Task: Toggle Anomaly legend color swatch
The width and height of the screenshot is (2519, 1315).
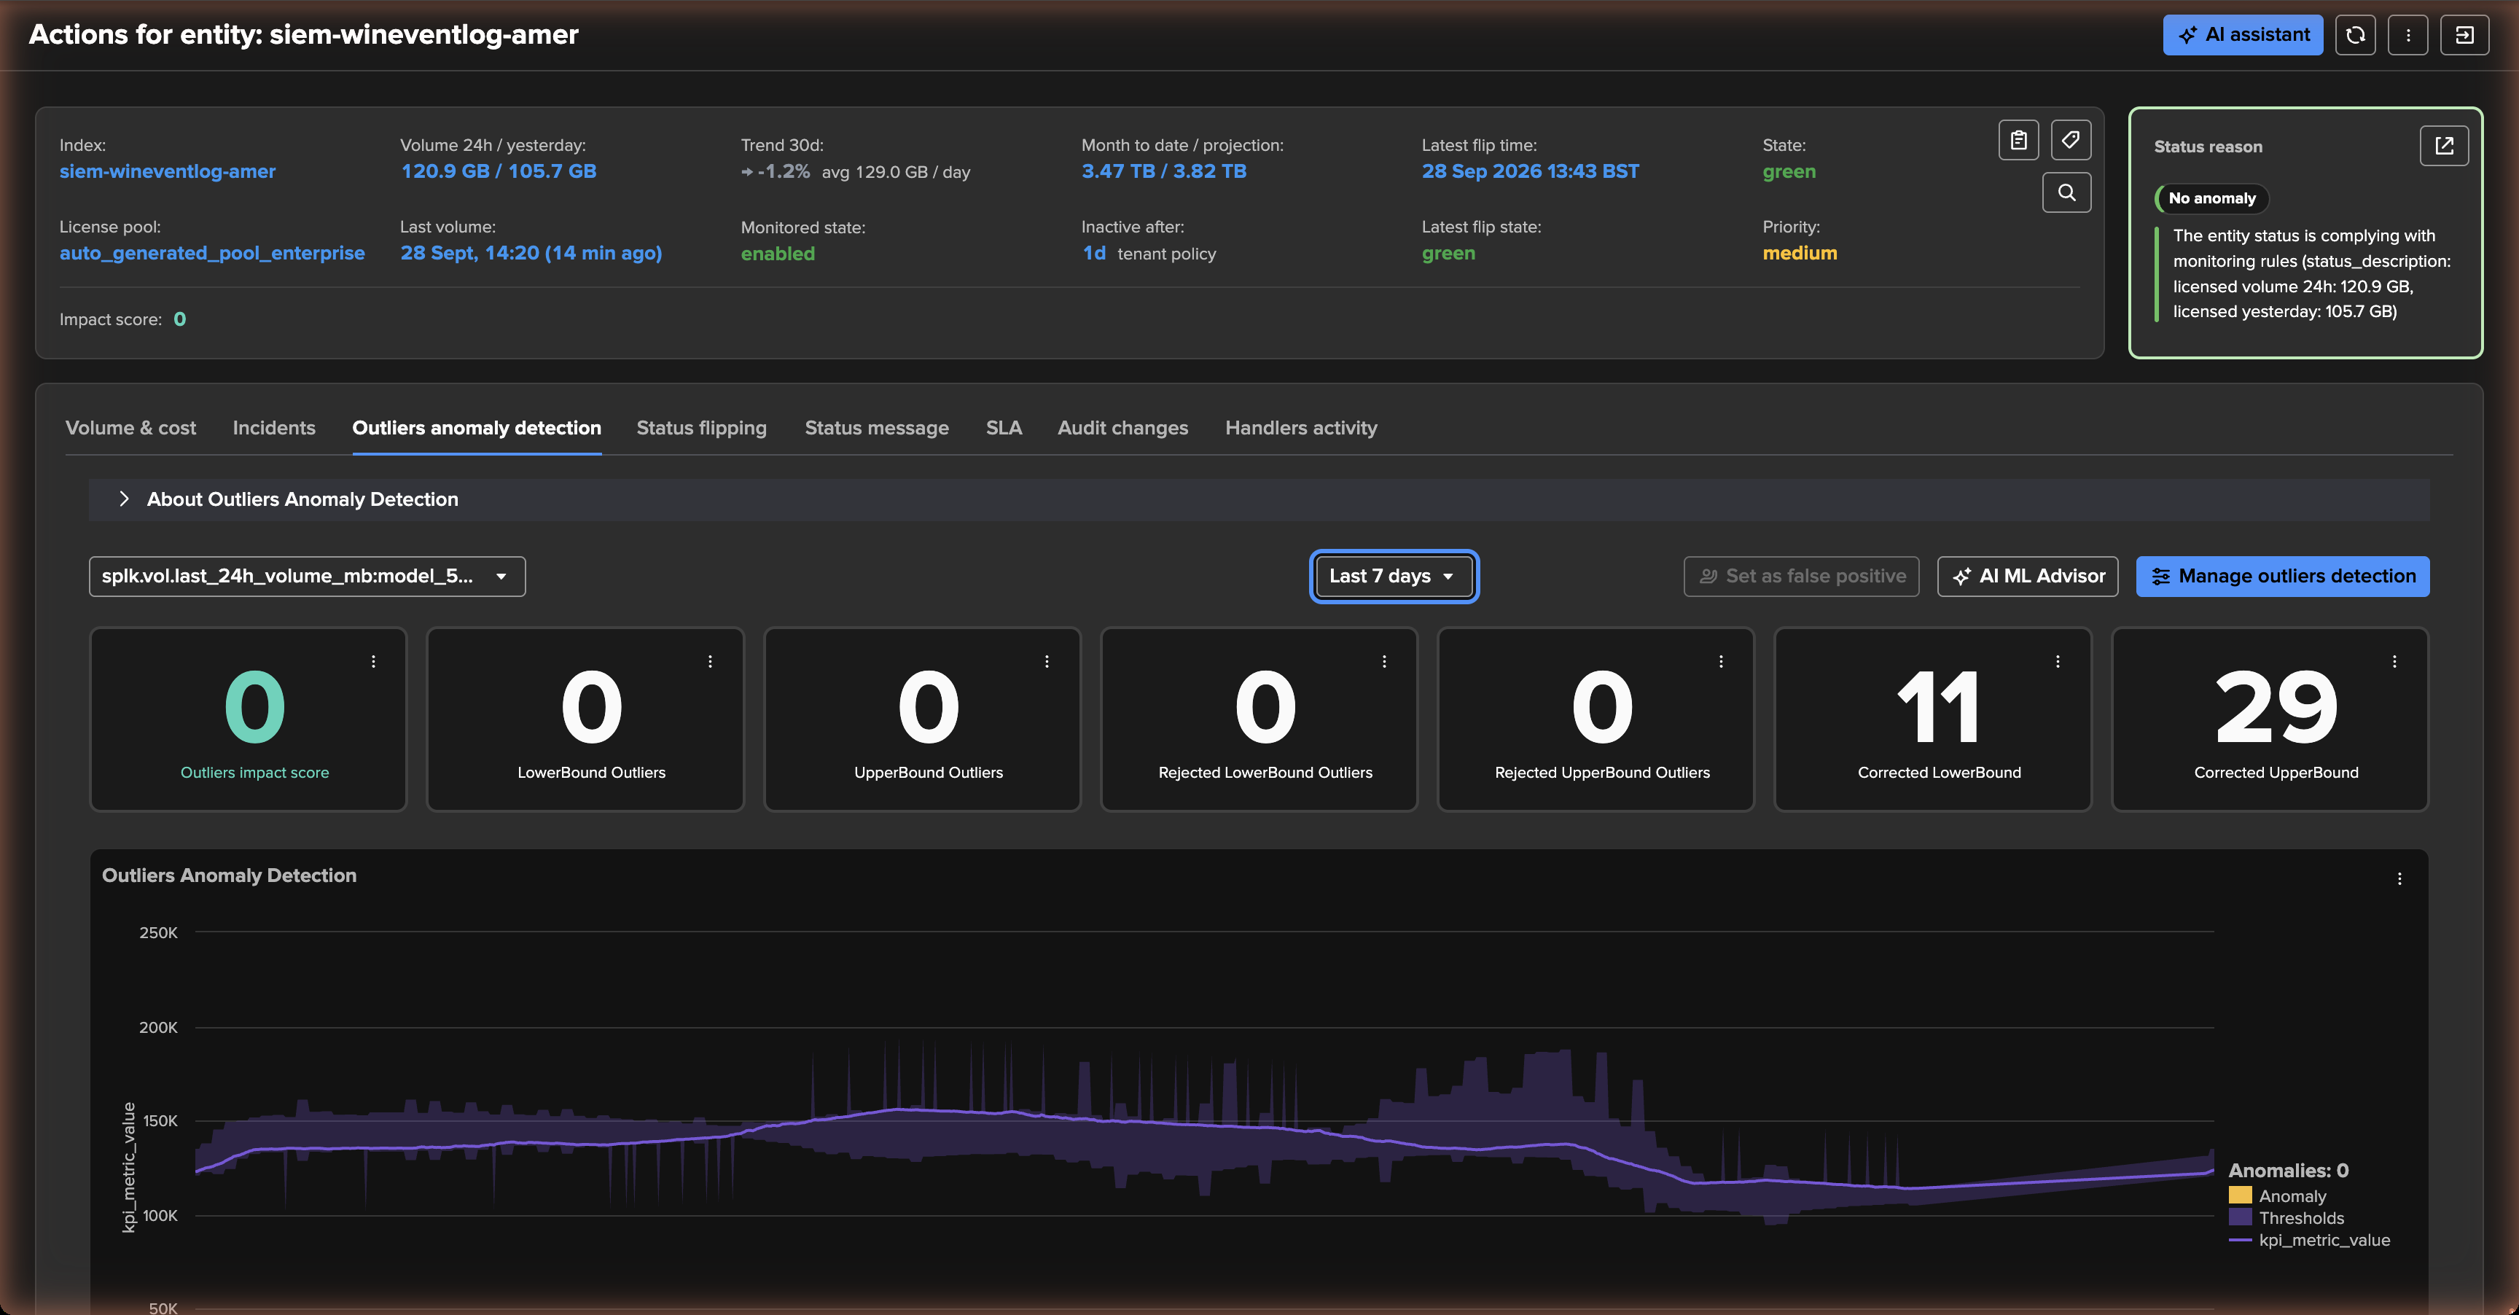Action: coord(2239,1195)
